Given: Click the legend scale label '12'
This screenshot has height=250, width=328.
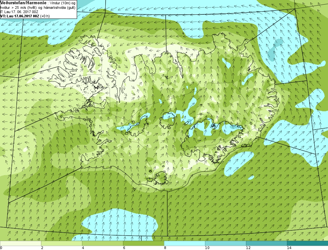Looking at the screenshot, I should tap(248, 248).
